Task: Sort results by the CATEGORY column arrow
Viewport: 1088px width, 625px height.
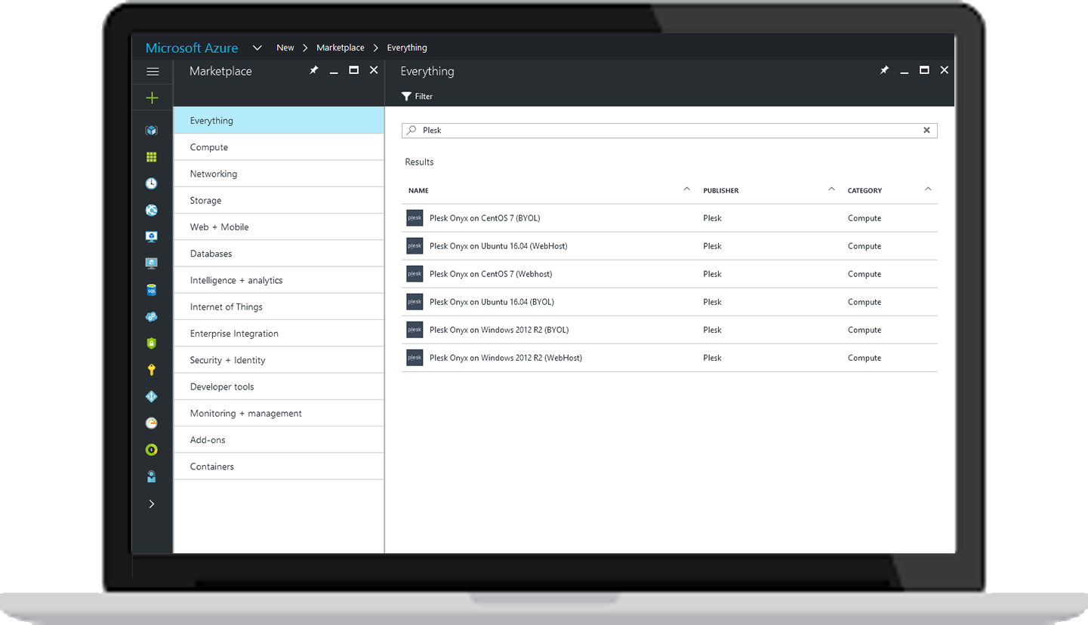Action: click(x=928, y=189)
